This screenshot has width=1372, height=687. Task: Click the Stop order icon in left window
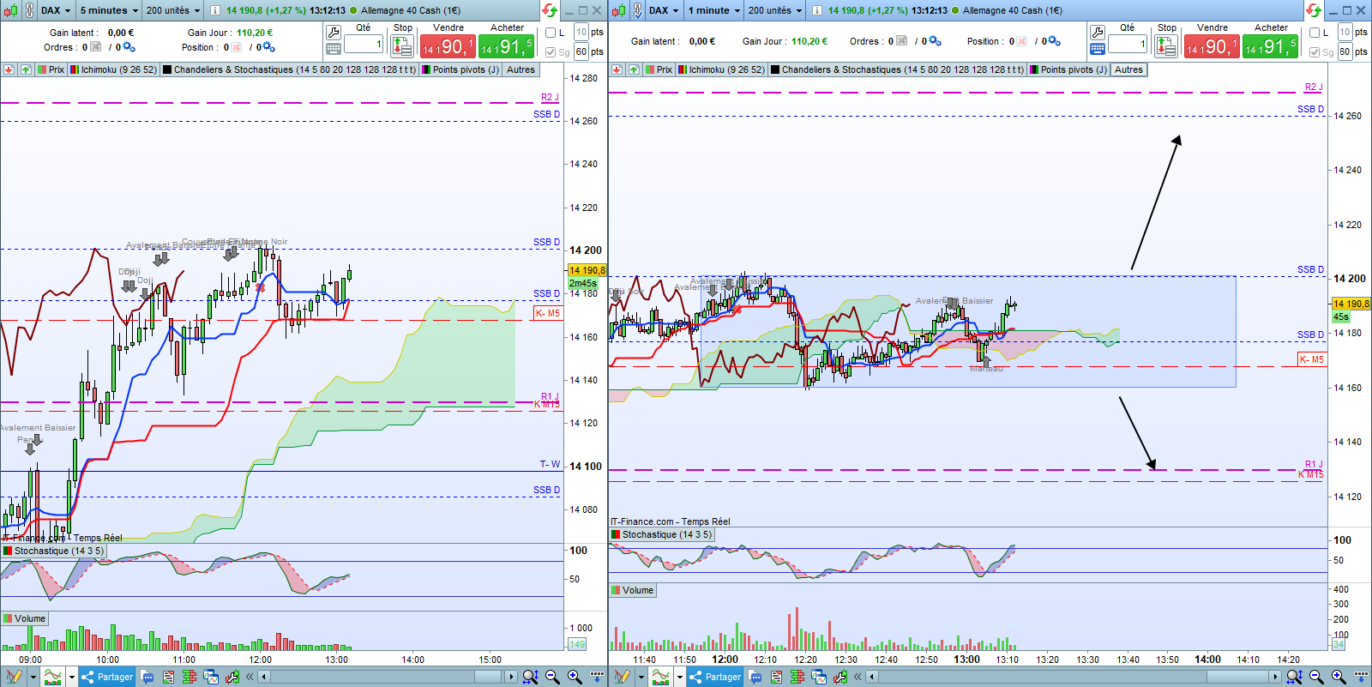pyautogui.click(x=402, y=46)
